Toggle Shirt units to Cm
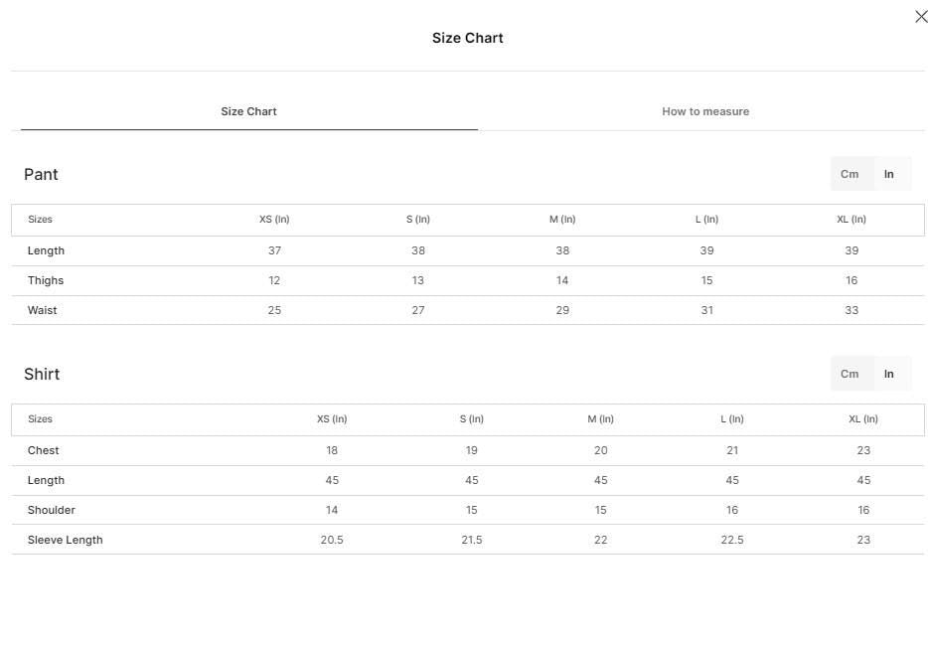 [850, 374]
